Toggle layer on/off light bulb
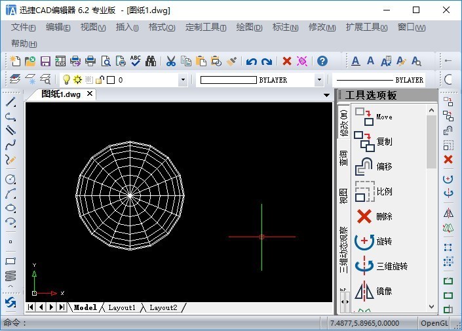This screenshot has width=462, height=331. [67, 79]
